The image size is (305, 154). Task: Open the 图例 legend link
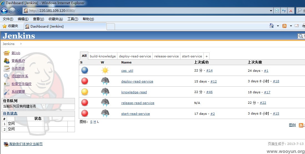pyautogui.click(x=292, y=125)
